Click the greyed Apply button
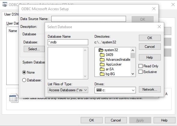177x126 pixels. click(140, 120)
